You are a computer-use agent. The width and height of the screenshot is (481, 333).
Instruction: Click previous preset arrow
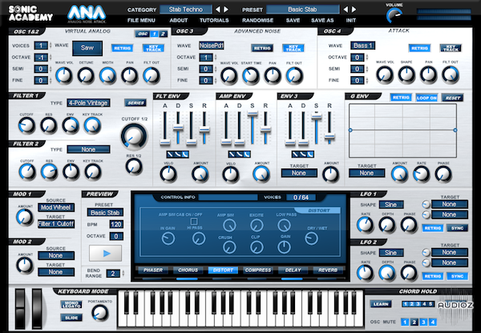(x=346, y=10)
